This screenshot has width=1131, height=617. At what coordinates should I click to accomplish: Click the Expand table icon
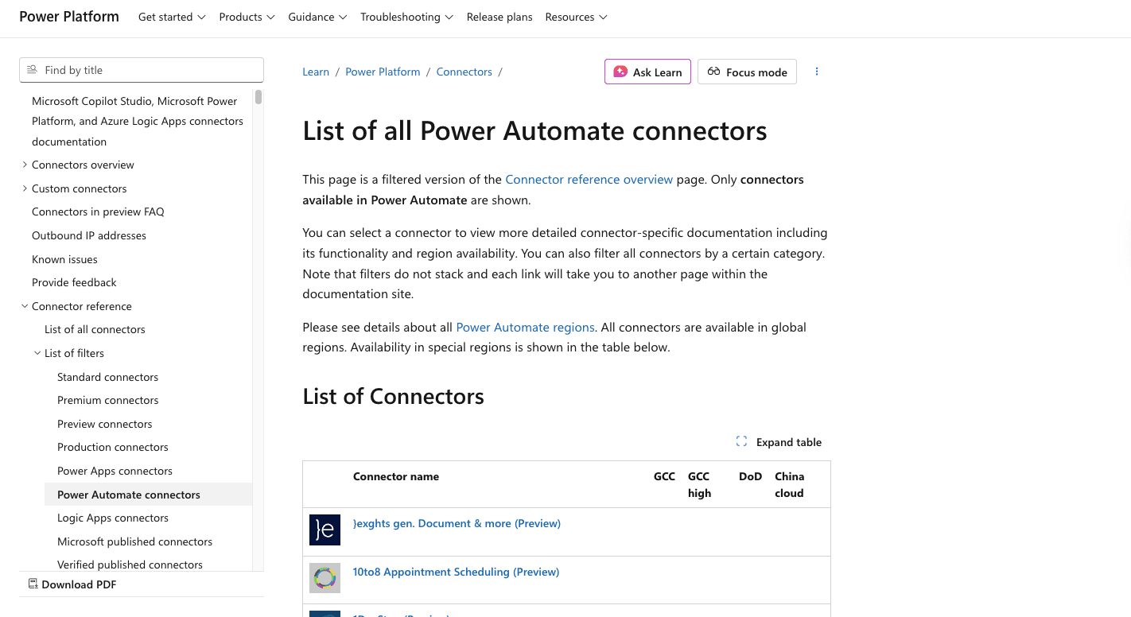741,441
